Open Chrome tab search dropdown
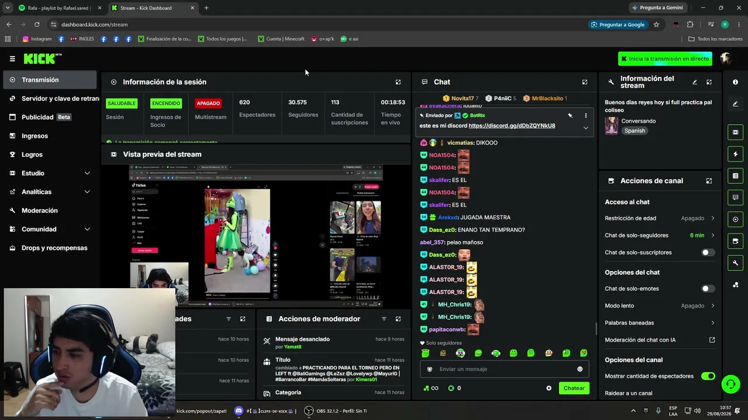The image size is (748, 420). coord(8,8)
